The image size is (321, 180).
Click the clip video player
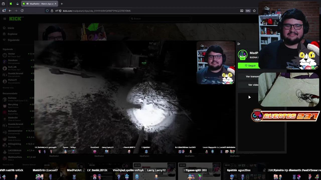tap(135, 97)
